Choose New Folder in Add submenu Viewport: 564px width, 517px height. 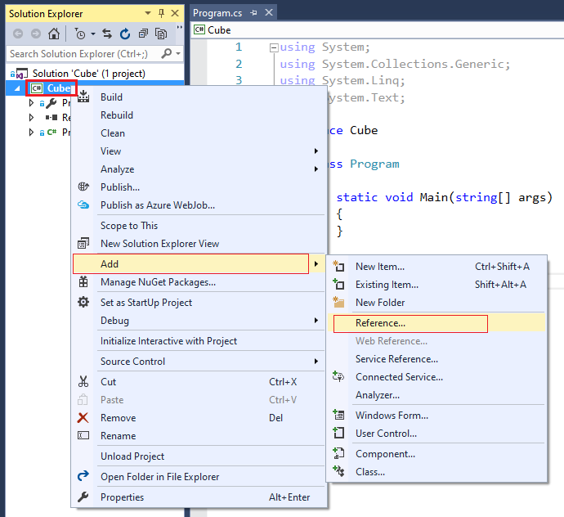[x=436, y=303]
